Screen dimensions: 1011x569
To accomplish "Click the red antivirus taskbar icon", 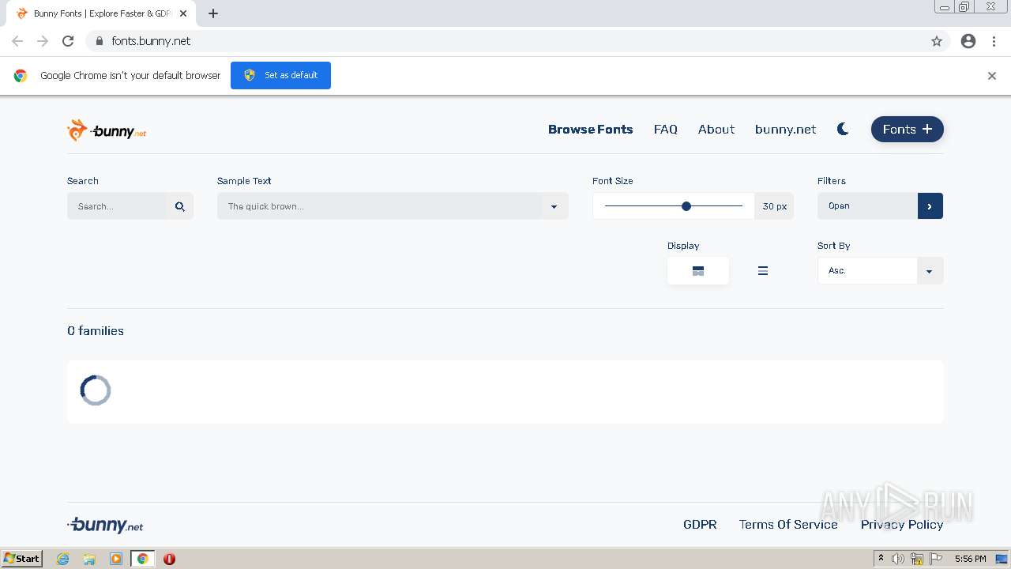I will [169, 559].
